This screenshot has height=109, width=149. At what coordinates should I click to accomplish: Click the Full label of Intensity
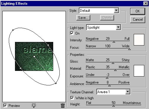[x=127, y=39]
